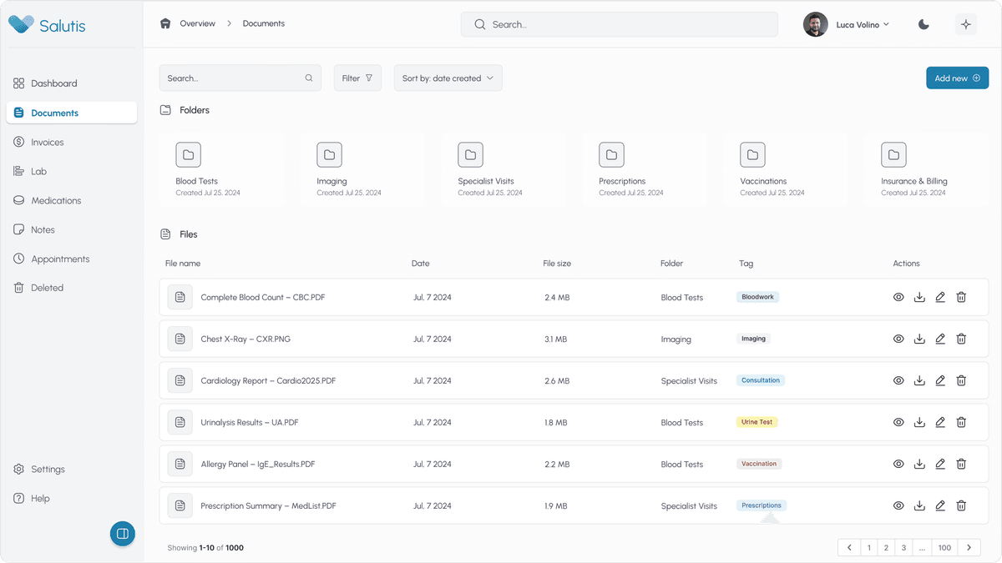Download the Complete Blood Count – CBC.PDF
The height and width of the screenshot is (563, 1002).
coord(919,297)
